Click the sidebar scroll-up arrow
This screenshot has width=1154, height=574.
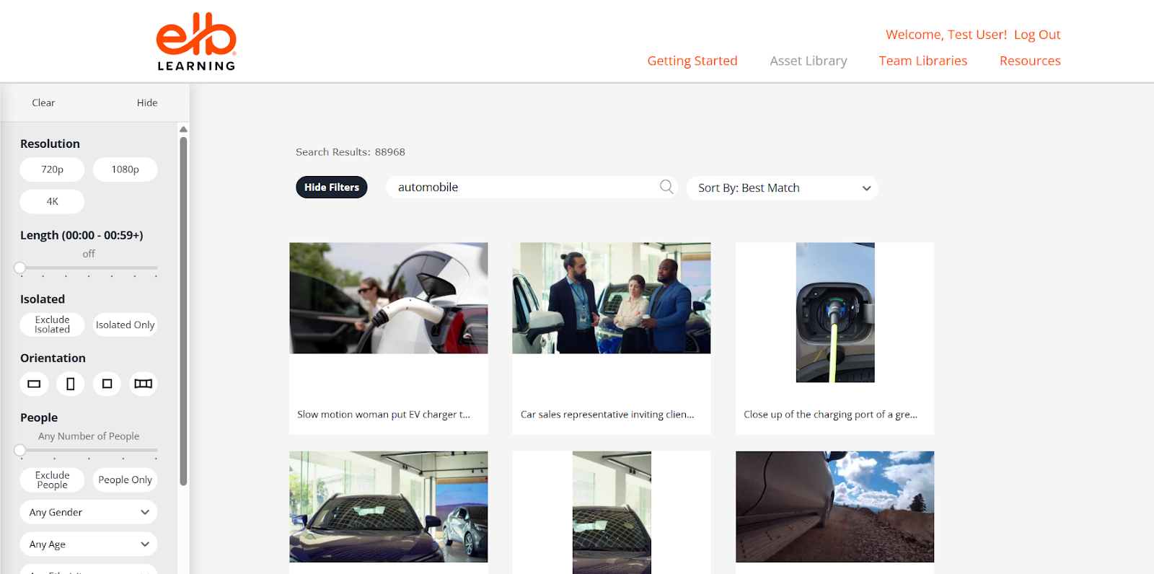[x=183, y=130]
